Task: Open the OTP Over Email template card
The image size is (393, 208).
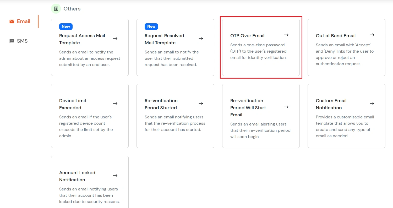Action: point(261,48)
